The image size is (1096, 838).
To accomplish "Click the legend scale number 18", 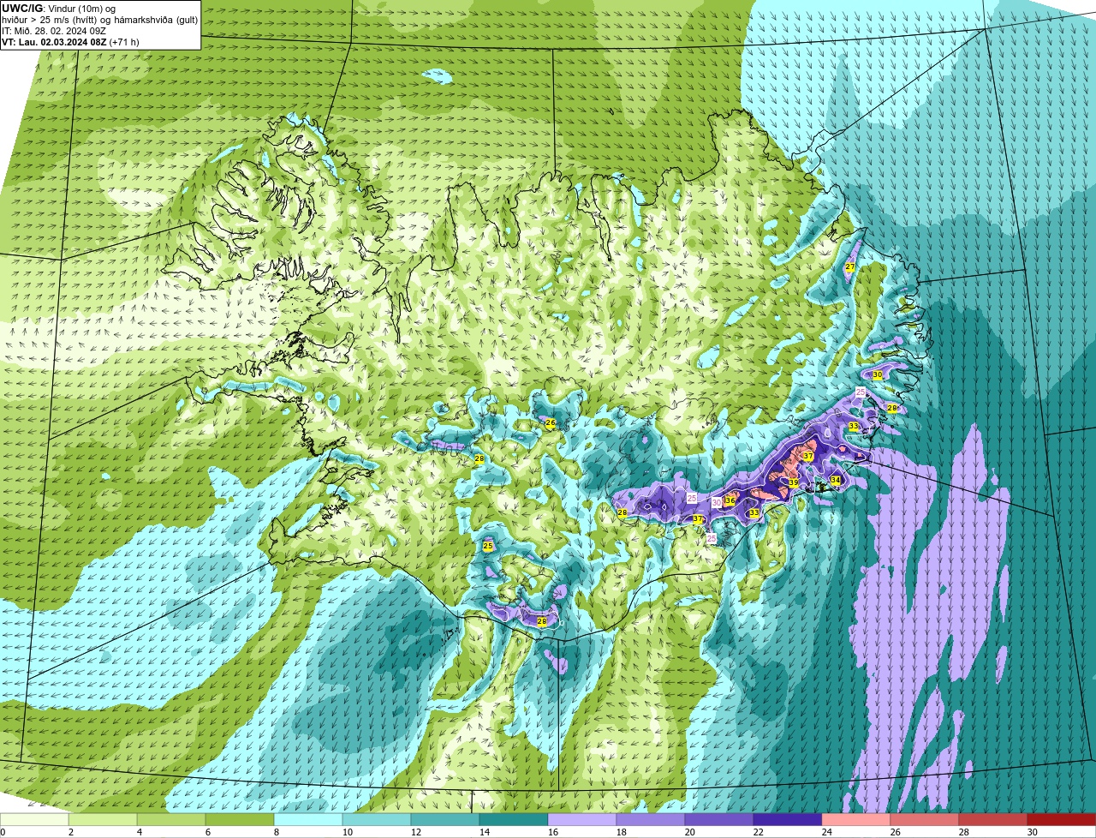I will pos(621,832).
